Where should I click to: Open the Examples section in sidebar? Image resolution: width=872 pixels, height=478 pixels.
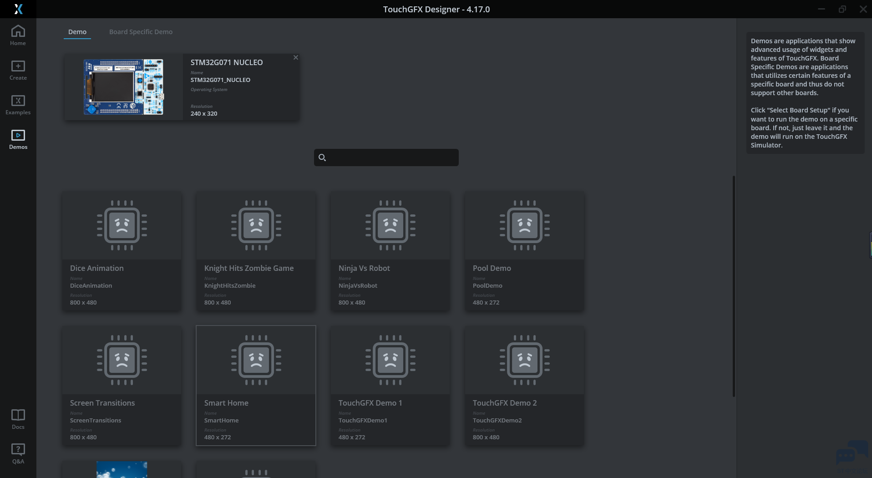(18, 105)
